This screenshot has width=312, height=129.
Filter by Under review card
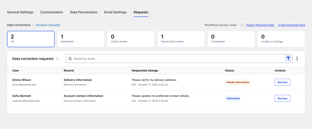(131, 39)
